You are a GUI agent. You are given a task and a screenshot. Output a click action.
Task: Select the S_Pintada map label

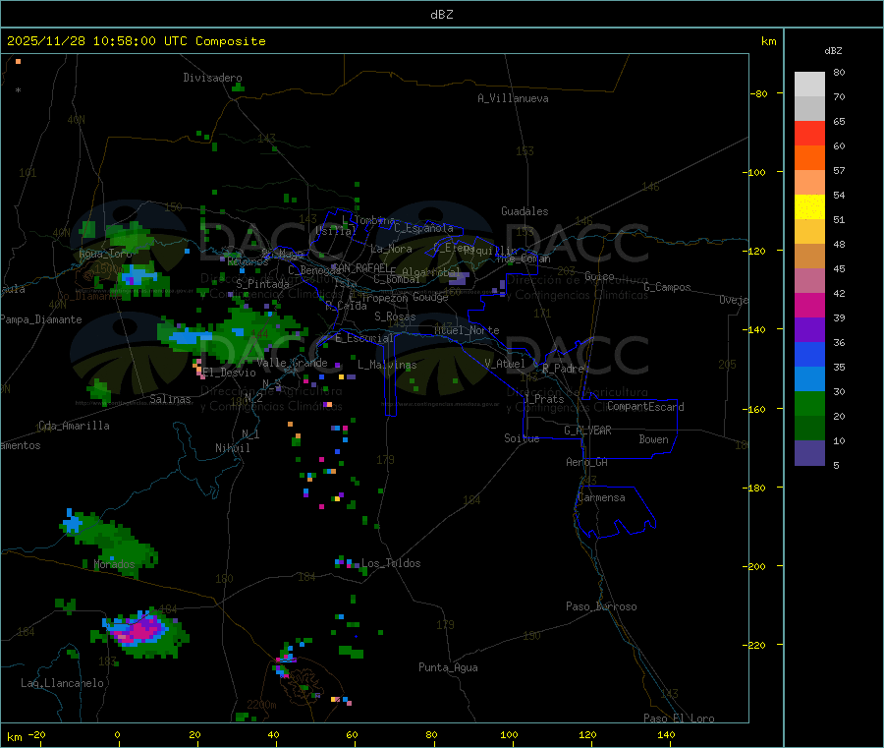coord(262,284)
